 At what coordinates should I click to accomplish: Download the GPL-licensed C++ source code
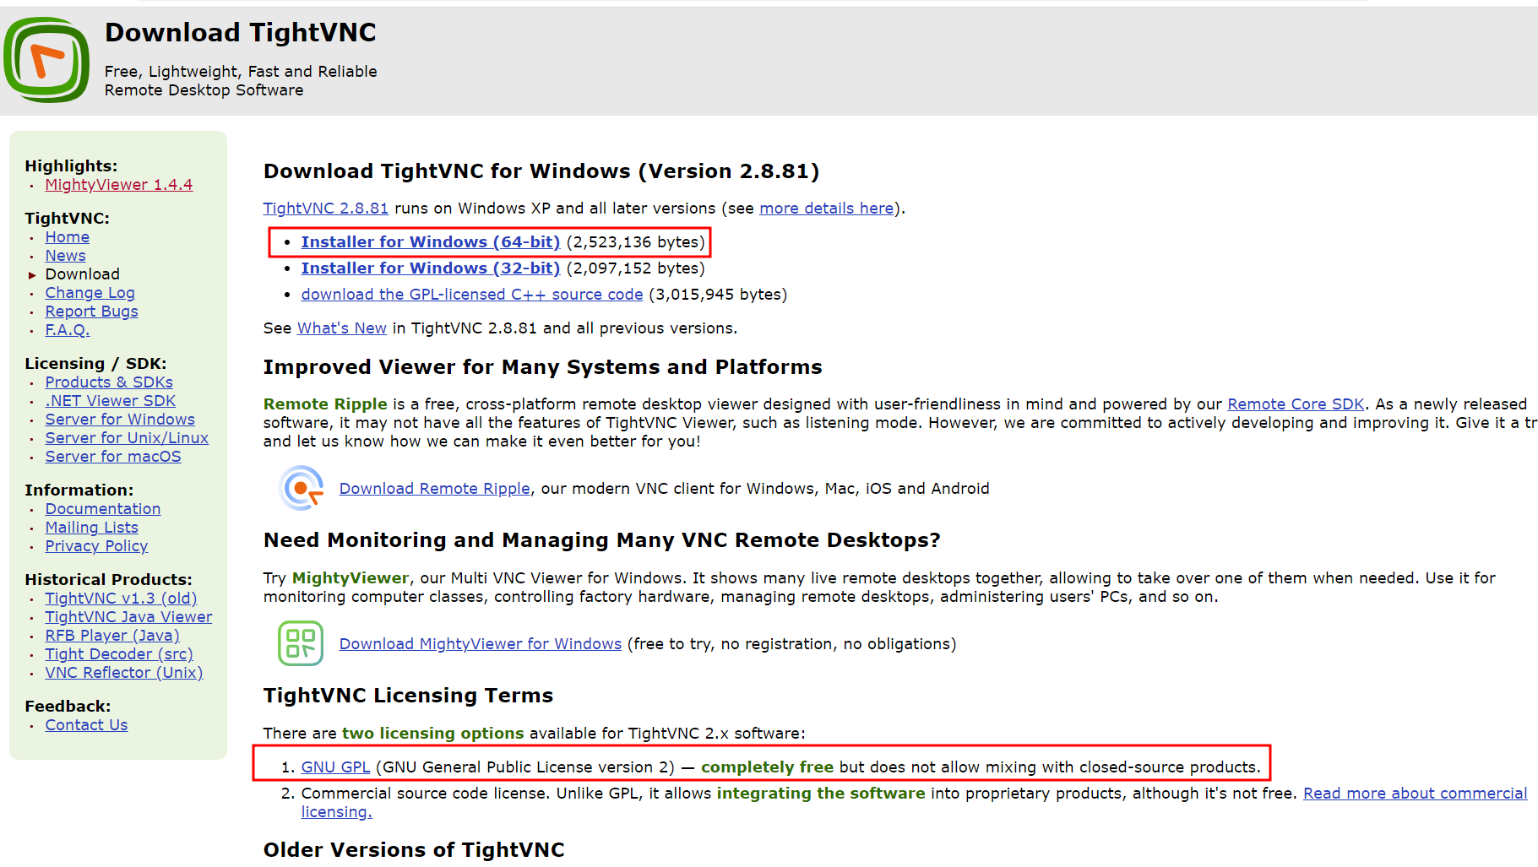pos(472,295)
